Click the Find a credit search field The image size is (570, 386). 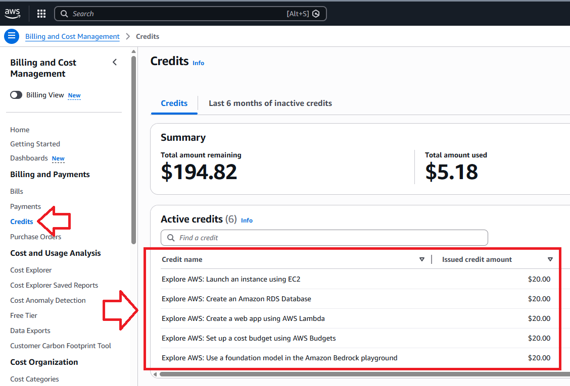(324, 238)
